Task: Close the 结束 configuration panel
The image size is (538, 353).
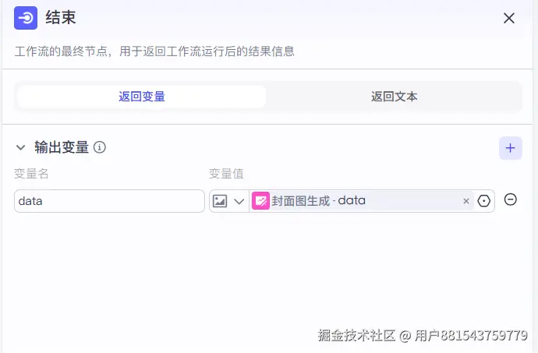Action: [509, 18]
